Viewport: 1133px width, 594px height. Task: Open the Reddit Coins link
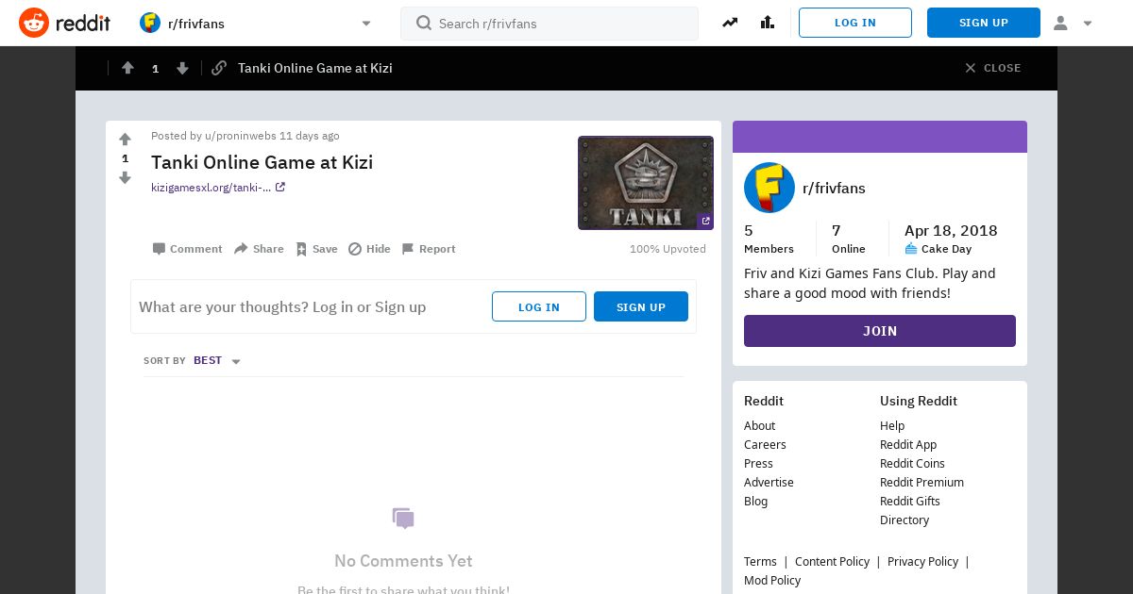[x=912, y=463]
